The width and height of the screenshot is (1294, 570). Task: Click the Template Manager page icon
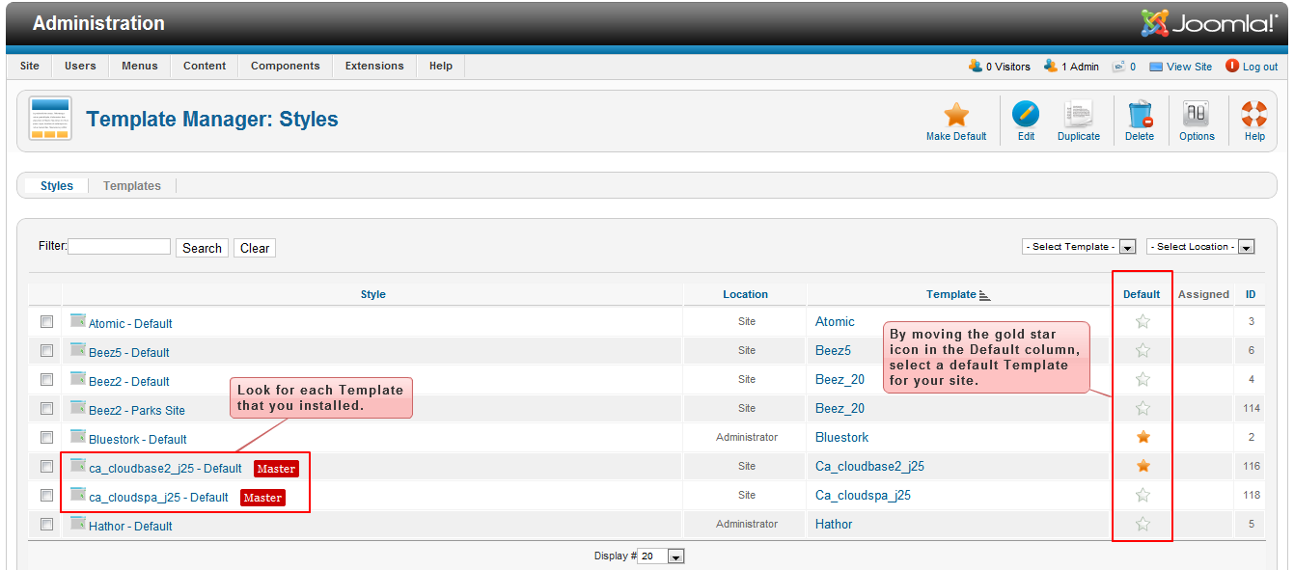click(x=50, y=120)
